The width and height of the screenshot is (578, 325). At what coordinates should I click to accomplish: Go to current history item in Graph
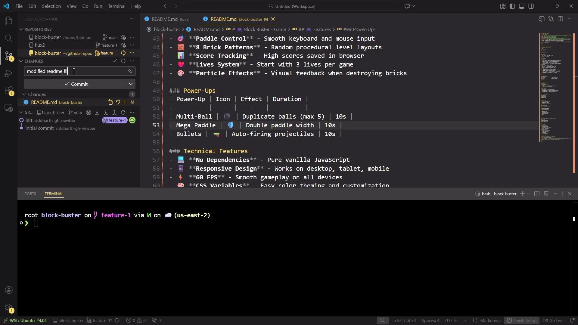pos(89,113)
